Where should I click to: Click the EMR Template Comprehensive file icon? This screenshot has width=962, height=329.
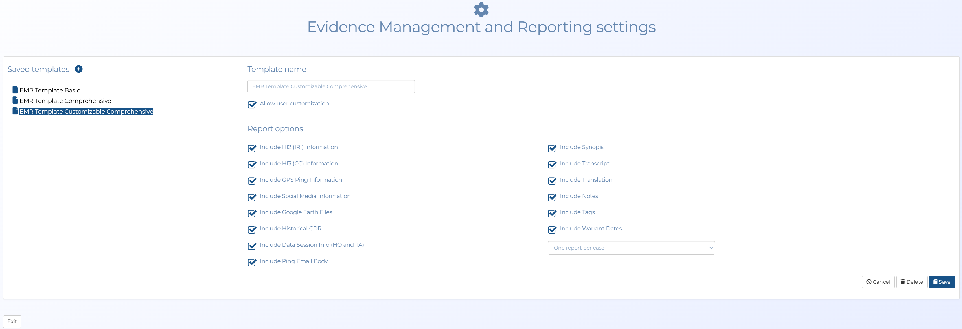click(x=15, y=100)
